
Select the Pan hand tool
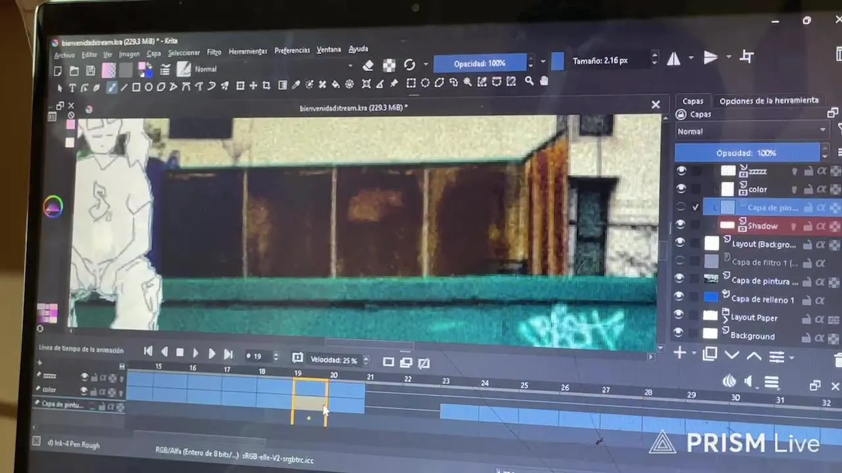pos(544,81)
